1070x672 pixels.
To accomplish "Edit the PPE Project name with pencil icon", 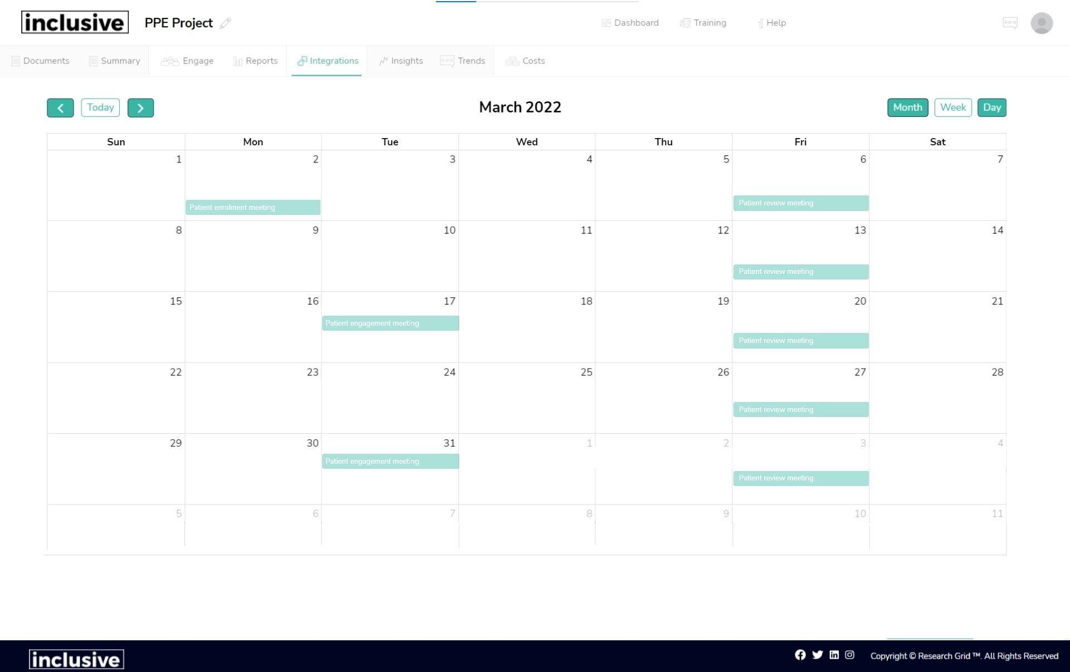I will (225, 23).
